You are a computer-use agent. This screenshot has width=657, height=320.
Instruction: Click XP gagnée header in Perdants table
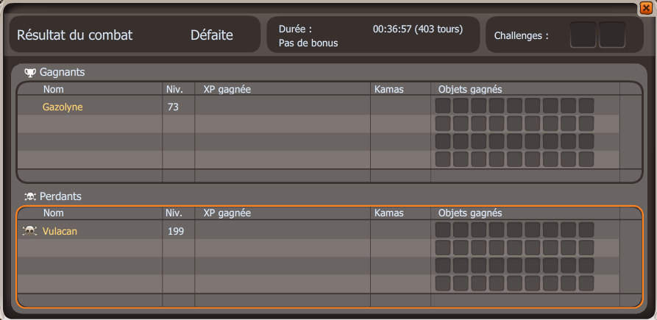pos(227,213)
